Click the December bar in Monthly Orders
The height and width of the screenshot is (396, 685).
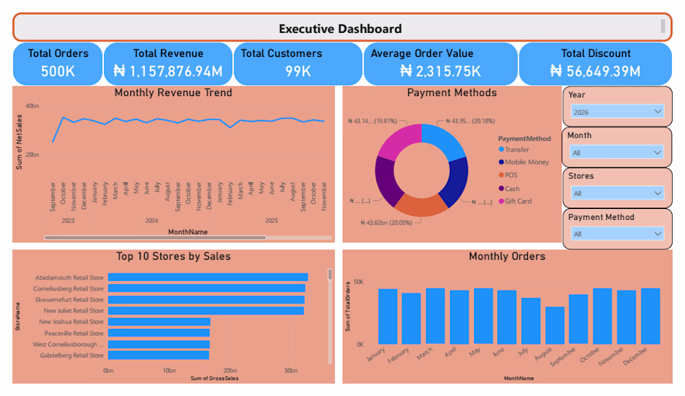(x=651, y=316)
